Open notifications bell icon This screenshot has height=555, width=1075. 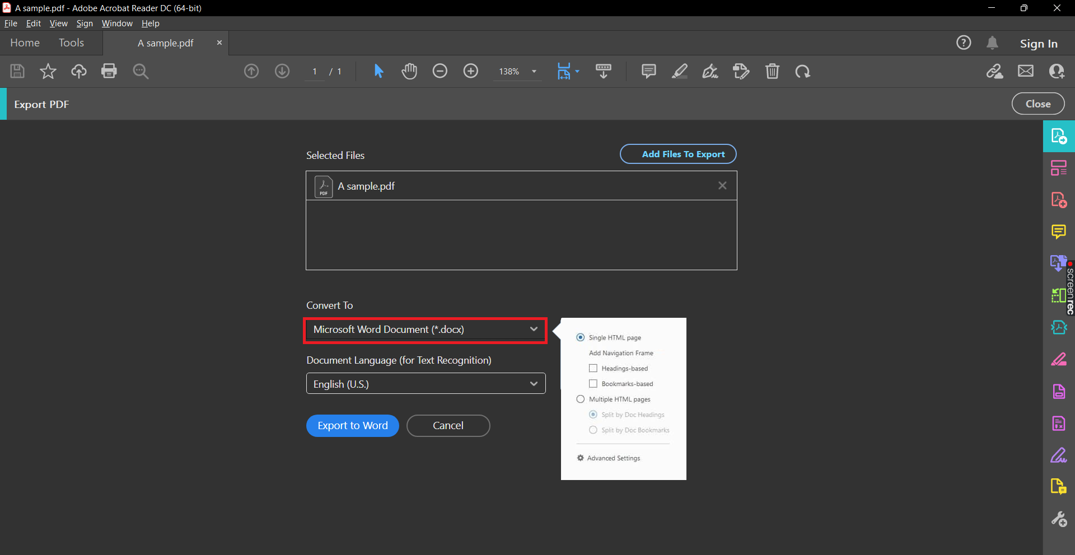pyautogui.click(x=993, y=43)
